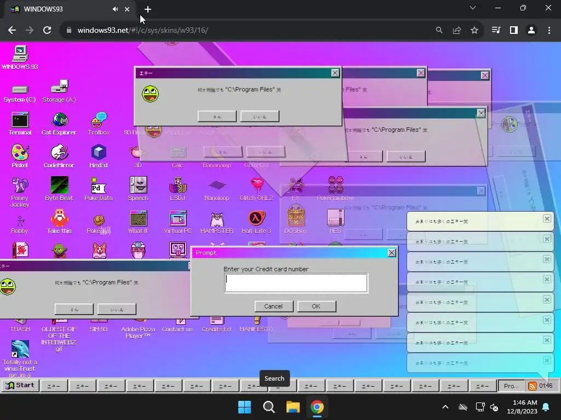
Task: Bookmark this page with star icon
Action: point(474,31)
